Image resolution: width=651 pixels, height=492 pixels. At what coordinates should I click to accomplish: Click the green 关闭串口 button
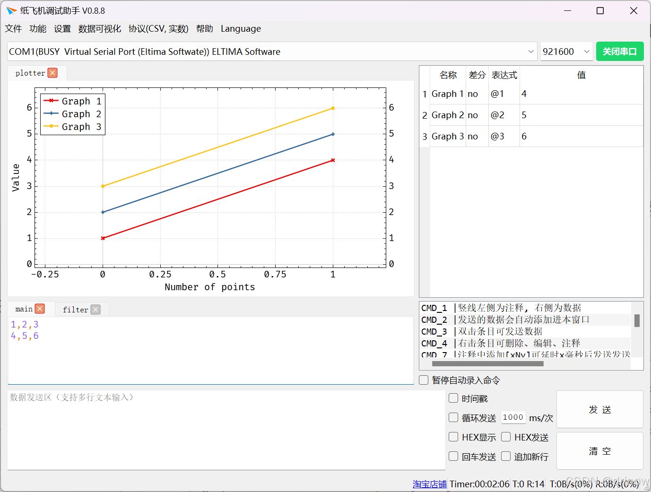(x=620, y=52)
